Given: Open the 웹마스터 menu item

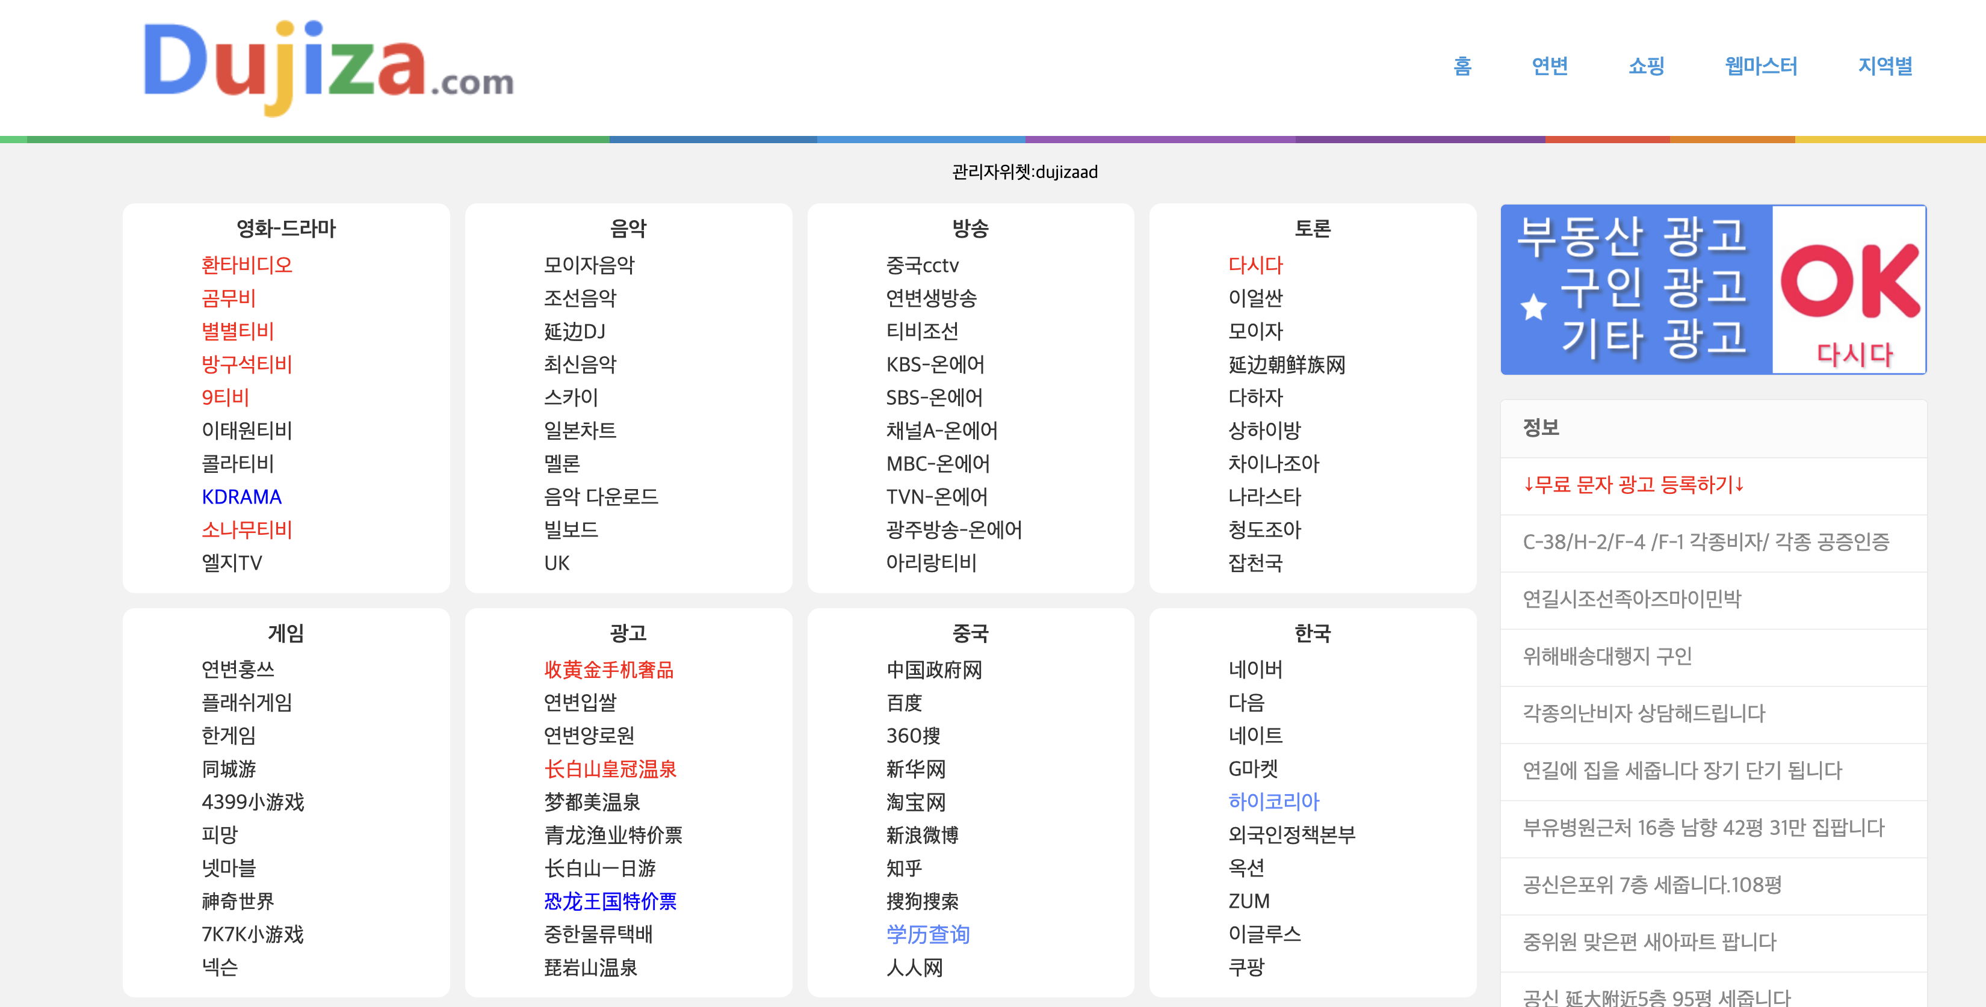Looking at the screenshot, I should (1761, 66).
